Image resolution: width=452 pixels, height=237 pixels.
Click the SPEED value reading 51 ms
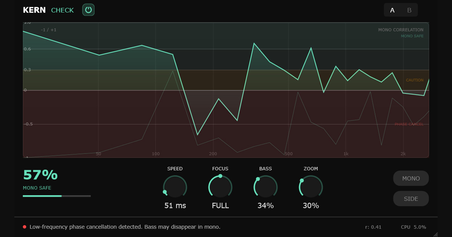pyautogui.click(x=175, y=205)
